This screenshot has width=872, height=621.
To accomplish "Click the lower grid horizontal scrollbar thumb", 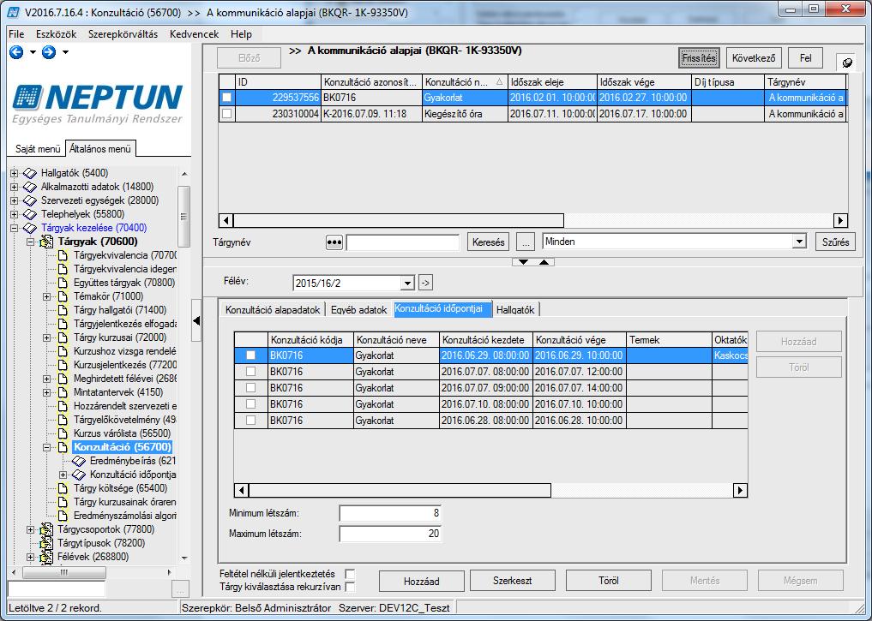I will coord(400,491).
